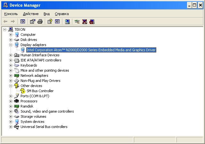Click the Update Driver toolbar icon
This screenshot has height=144, width=205.
click(x=77, y=21)
